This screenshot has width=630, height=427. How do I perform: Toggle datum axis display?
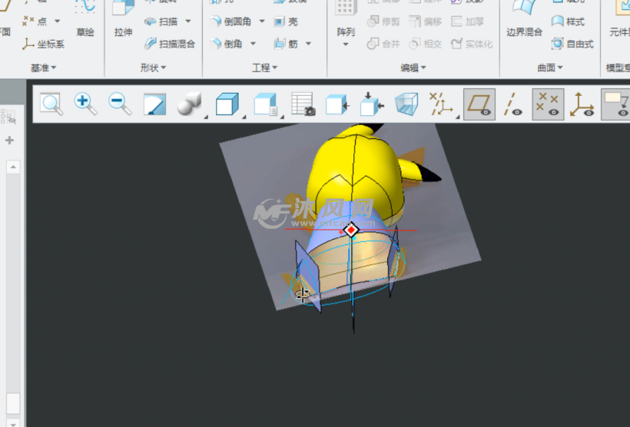(513, 104)
